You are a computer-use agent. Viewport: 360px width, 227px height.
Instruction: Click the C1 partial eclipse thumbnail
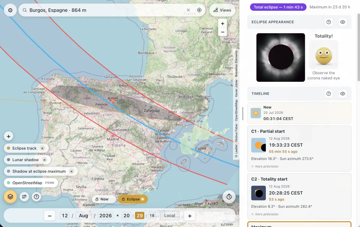259,145
